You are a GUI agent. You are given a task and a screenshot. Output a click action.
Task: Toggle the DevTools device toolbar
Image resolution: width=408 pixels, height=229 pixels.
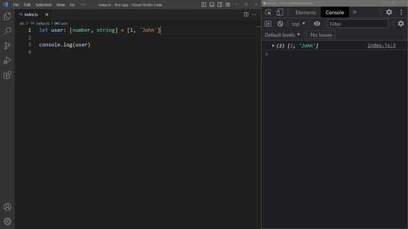(280, 13)
